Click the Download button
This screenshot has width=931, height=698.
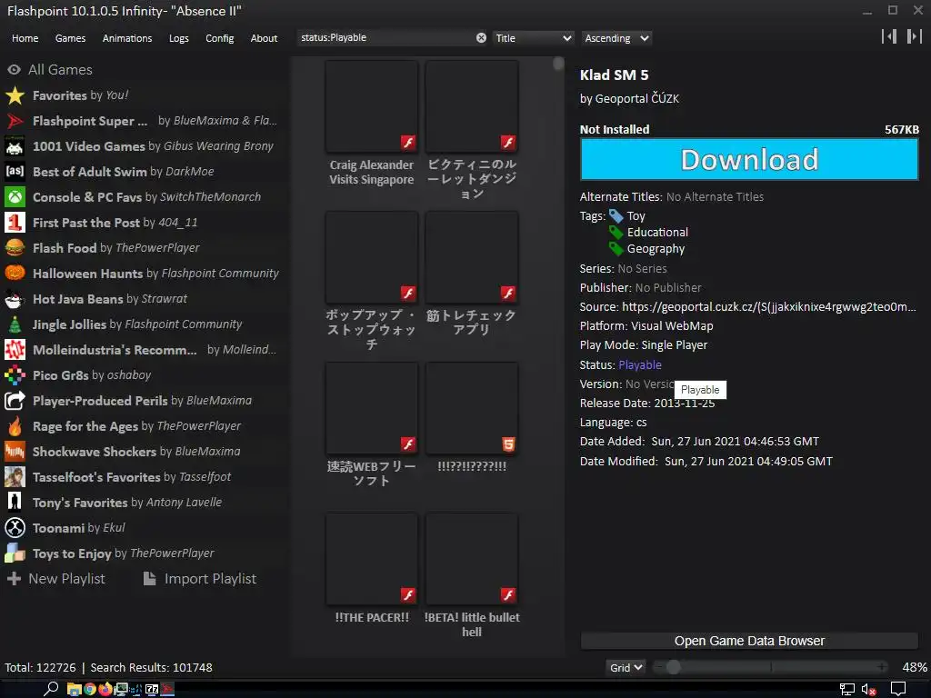click(x=749, y=159)
